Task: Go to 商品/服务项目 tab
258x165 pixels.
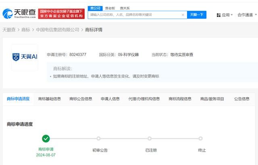Action: pyautogui.click(x=212, y=98)
